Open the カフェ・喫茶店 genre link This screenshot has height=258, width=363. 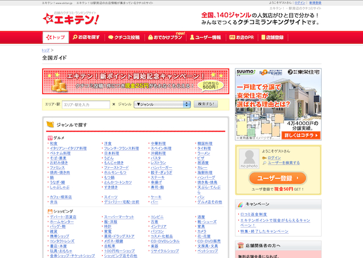61,197
